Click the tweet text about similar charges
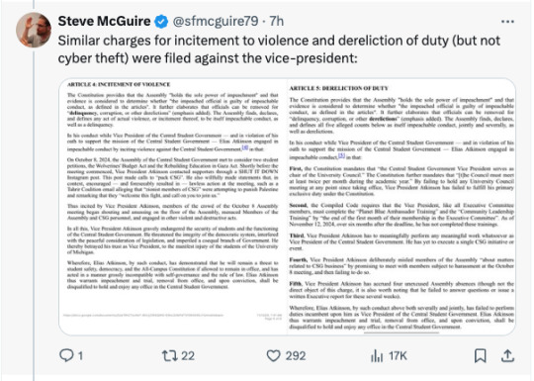Screen dimensions: 534x381 click(279, 49)
